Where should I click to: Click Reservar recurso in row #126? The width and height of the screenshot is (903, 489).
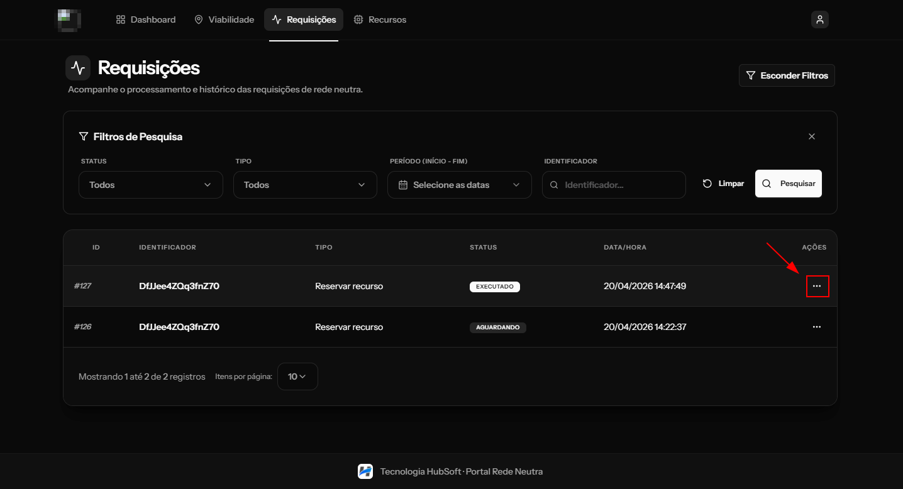coord(349,327)
